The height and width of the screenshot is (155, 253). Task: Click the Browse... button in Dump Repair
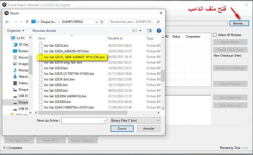(x=239, y=24)
